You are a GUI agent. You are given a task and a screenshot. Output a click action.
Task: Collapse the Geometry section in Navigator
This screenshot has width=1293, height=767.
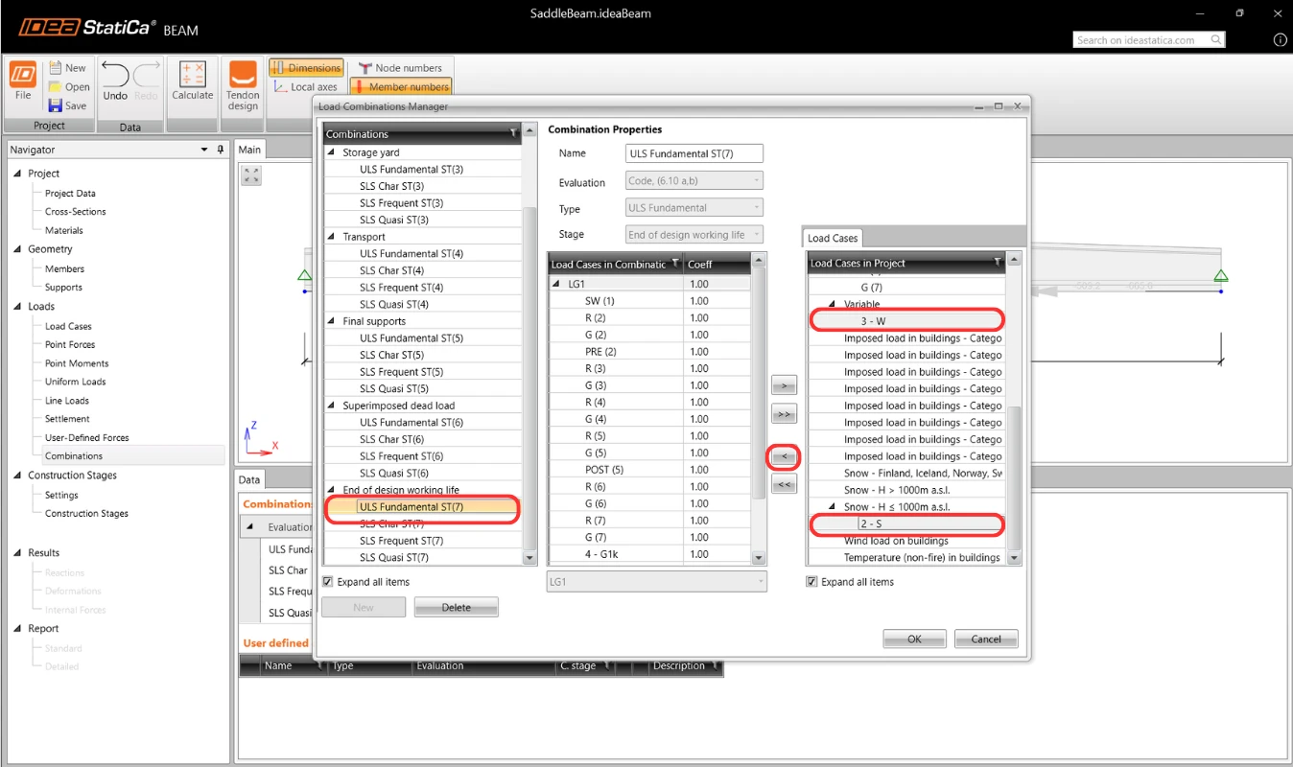pos(18,249)
